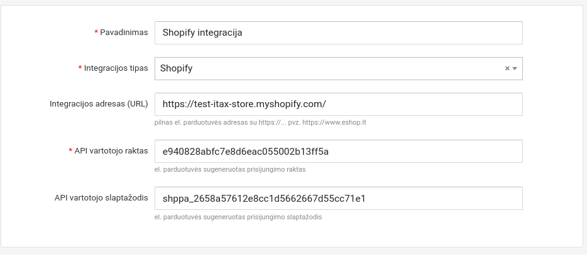
Task: Click the example https://www.eshop.lt hint text
Action: [334, 122]
